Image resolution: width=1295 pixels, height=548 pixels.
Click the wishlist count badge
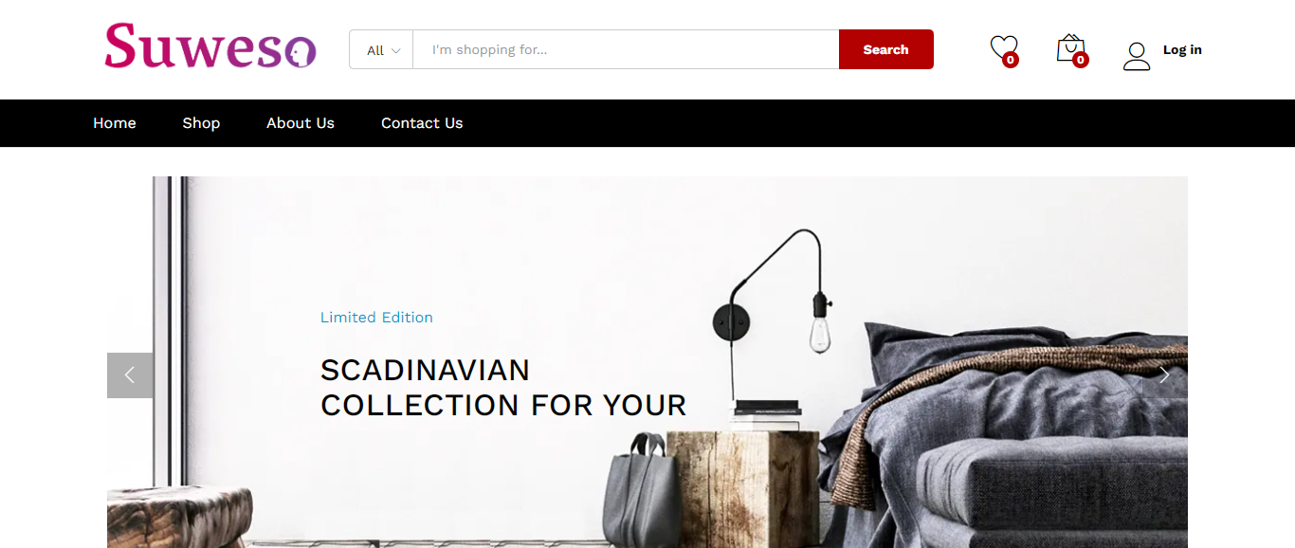coord(1011,60)
